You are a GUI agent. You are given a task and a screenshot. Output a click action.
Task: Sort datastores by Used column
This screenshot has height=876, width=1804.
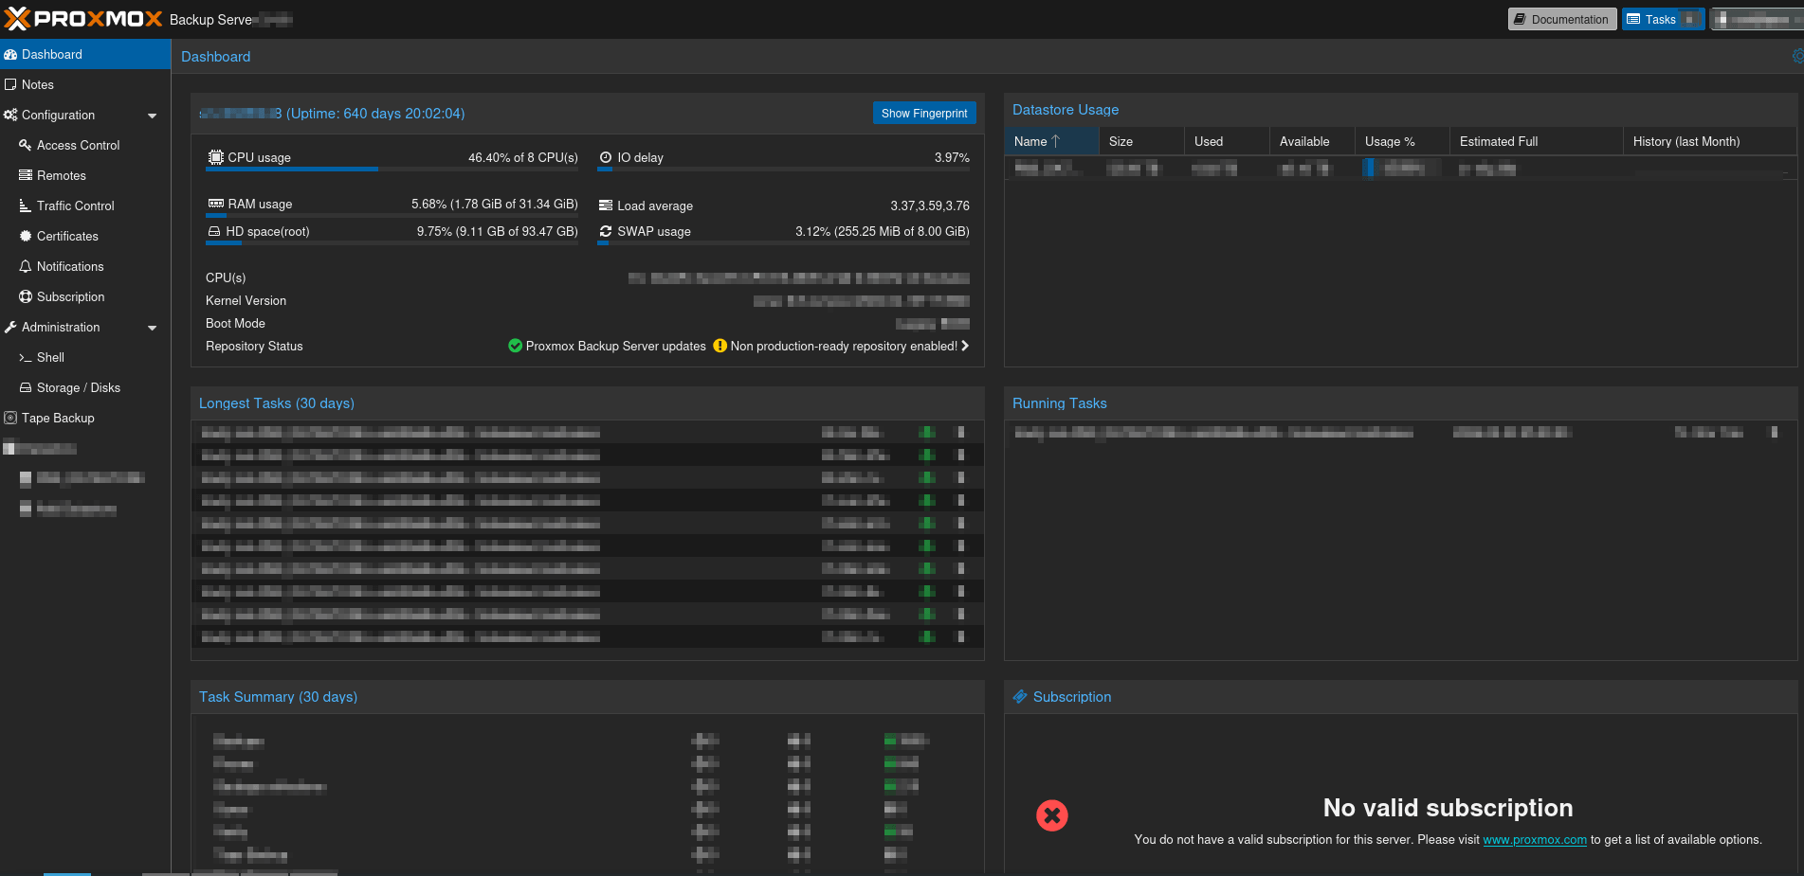click(1227, 141)
